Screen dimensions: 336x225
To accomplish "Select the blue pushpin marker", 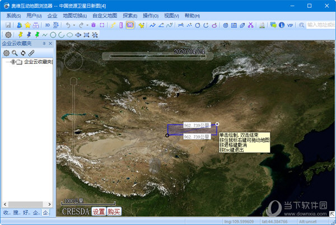I will [x=29, y=35].
